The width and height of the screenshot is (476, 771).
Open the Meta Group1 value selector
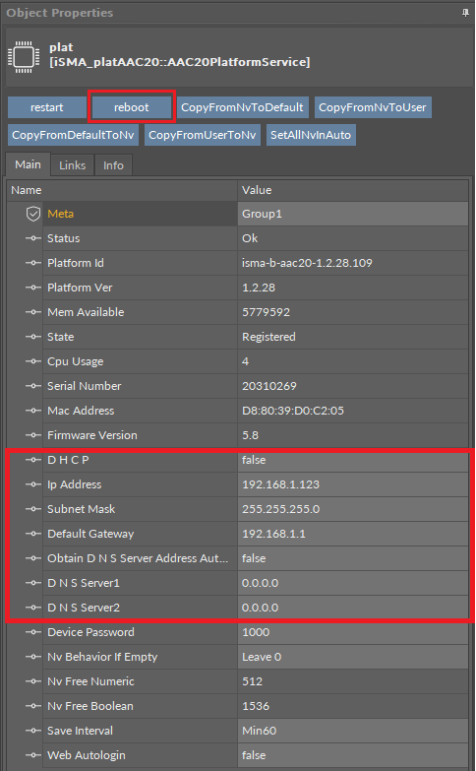tap(353, 214)
